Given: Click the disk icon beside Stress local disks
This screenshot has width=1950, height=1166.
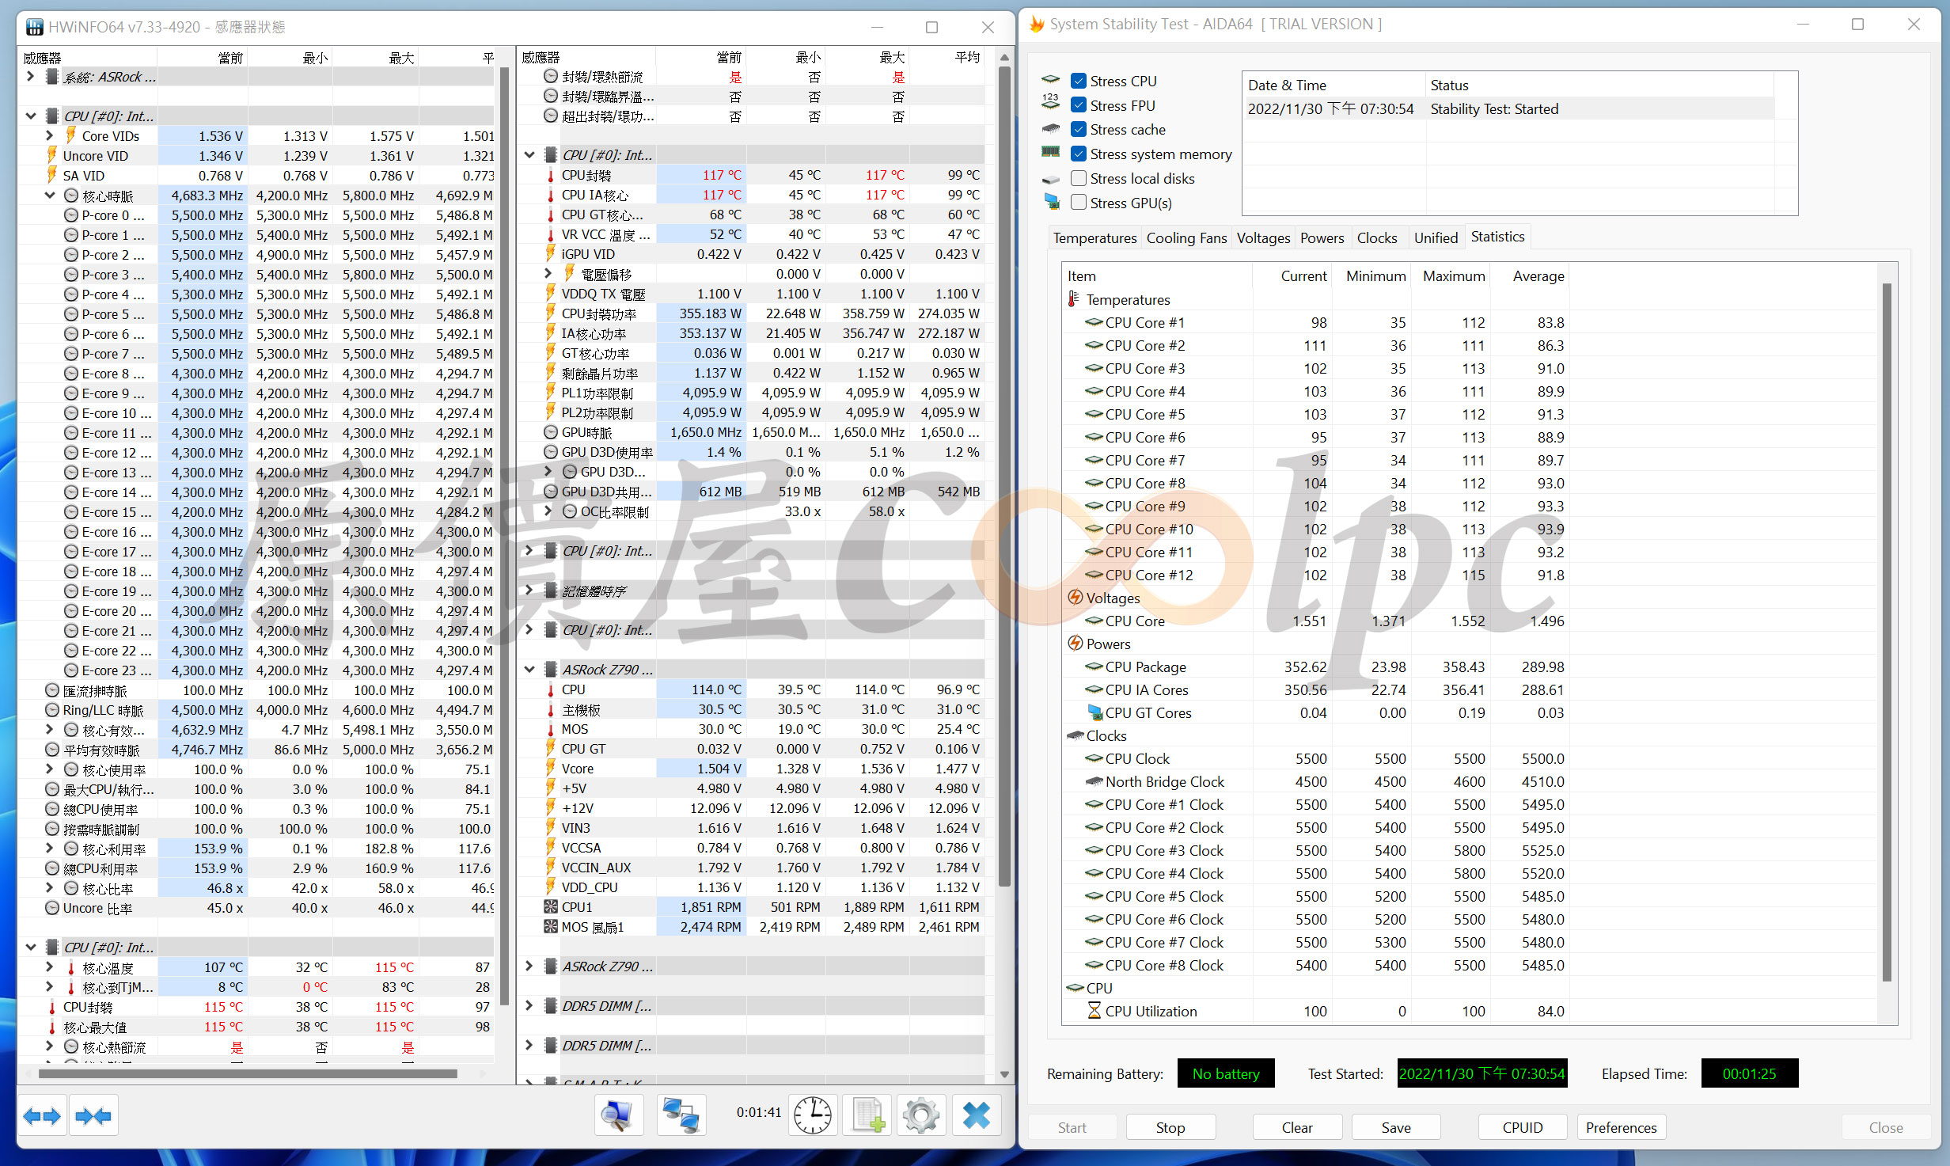Looking at the screenshot, I should (x=1050, y=179).
